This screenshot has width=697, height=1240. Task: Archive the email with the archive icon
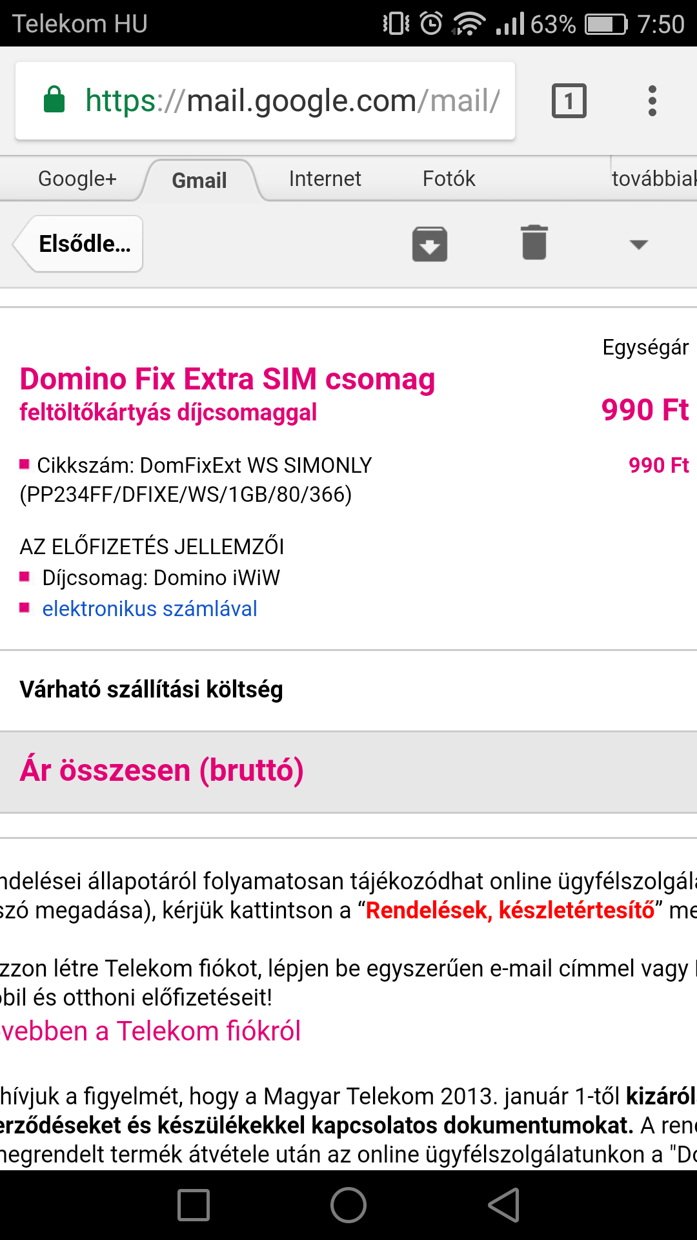430,244
